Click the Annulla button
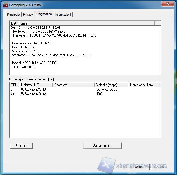Image resolution: width=177 pixels, height=175 pixels. coord(162,167)
